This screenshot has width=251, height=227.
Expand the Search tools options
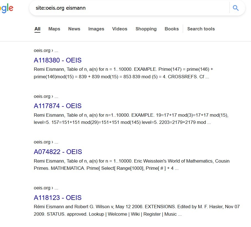click(201, 29)
